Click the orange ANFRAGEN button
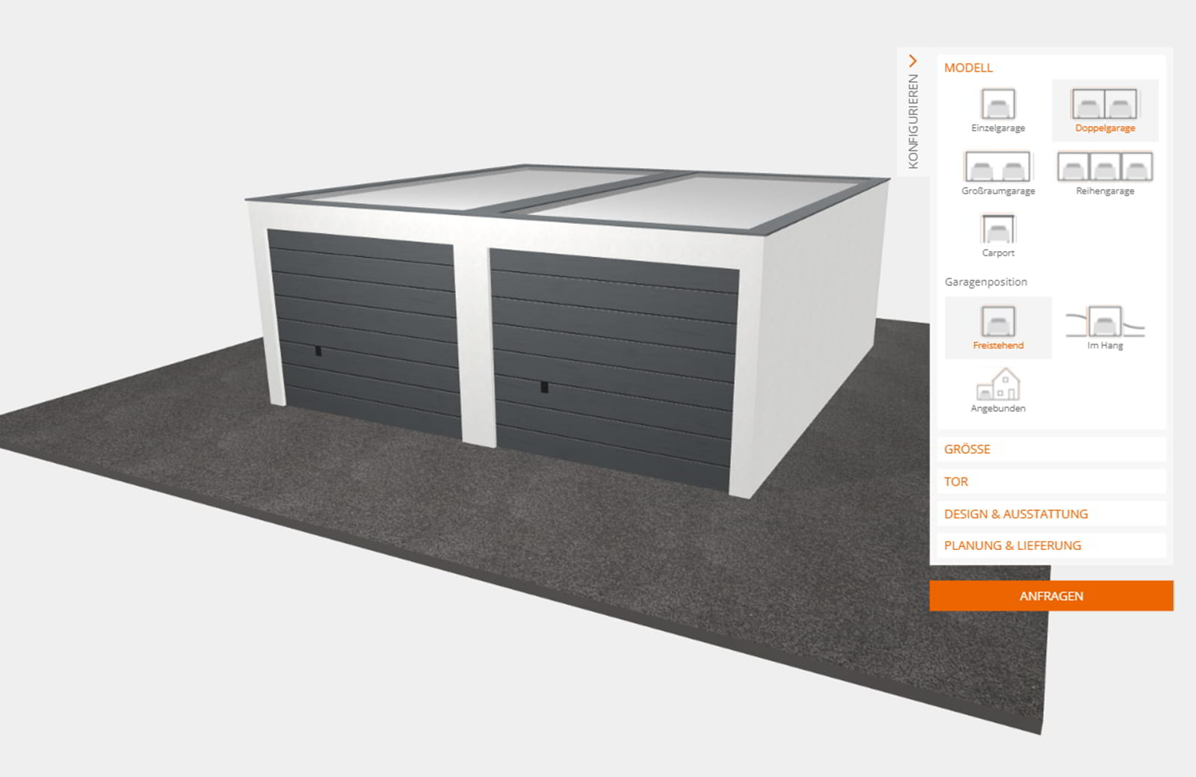The image size is (1196, 777). 1051,596
